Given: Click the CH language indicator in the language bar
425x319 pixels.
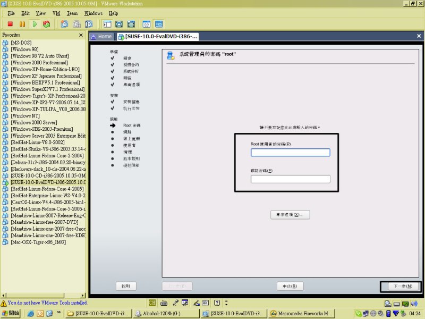Looking at the screenshot, I should tap(152, 303).
